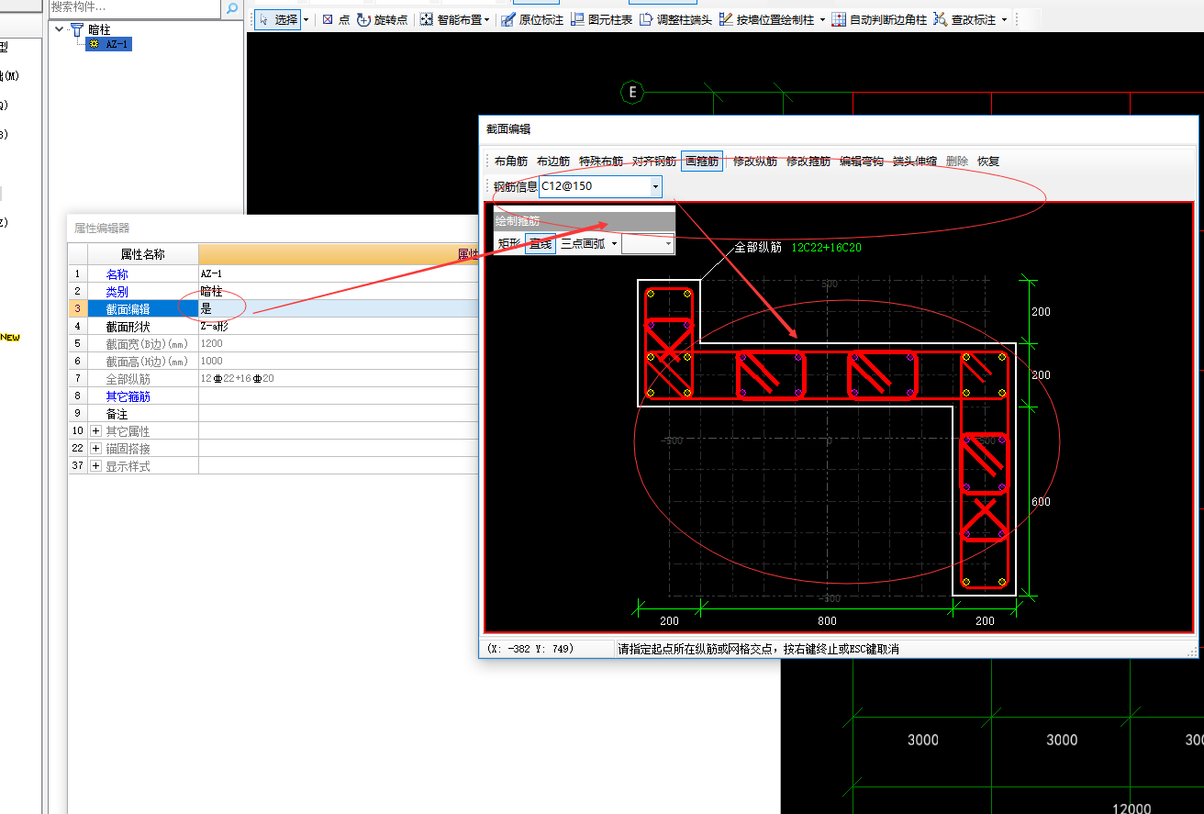Click the 按墙位置绘制柱 tool
Screen dimensions: 1204x814
(766, 19)
